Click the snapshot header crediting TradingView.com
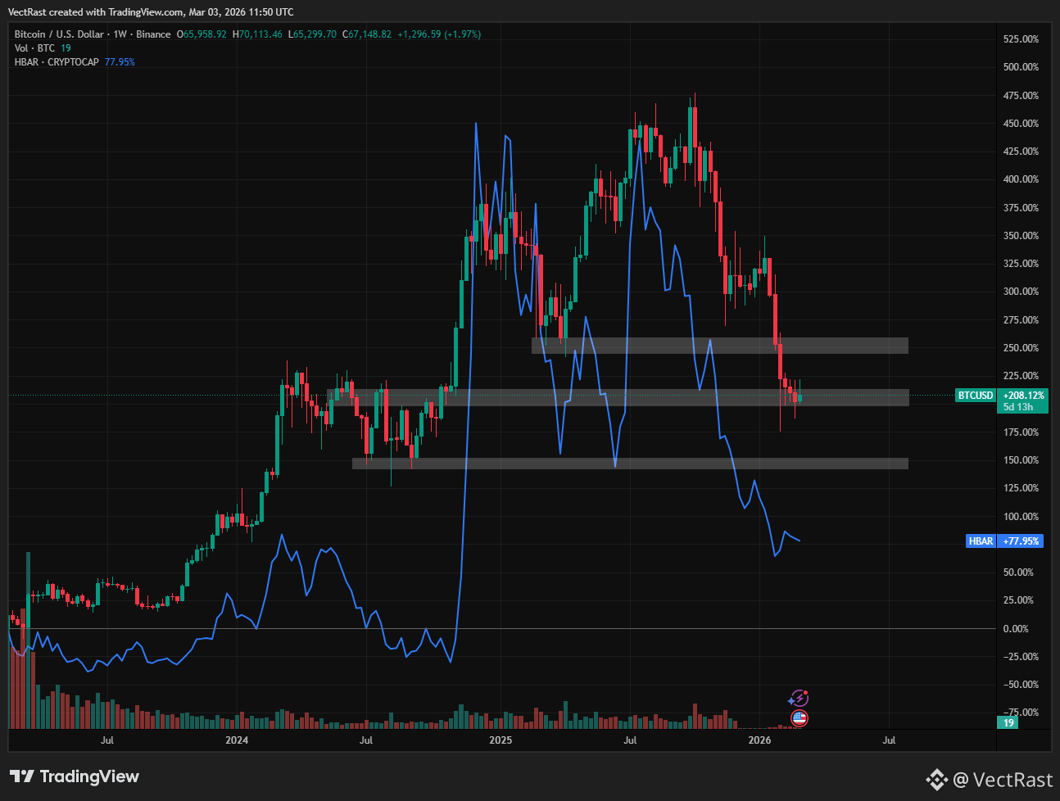The height and width of the screenshot is (801, 1060). coord(151,12)
